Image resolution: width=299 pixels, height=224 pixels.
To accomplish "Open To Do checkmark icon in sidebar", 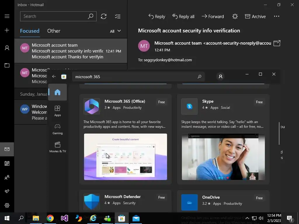I will point(7,191).
